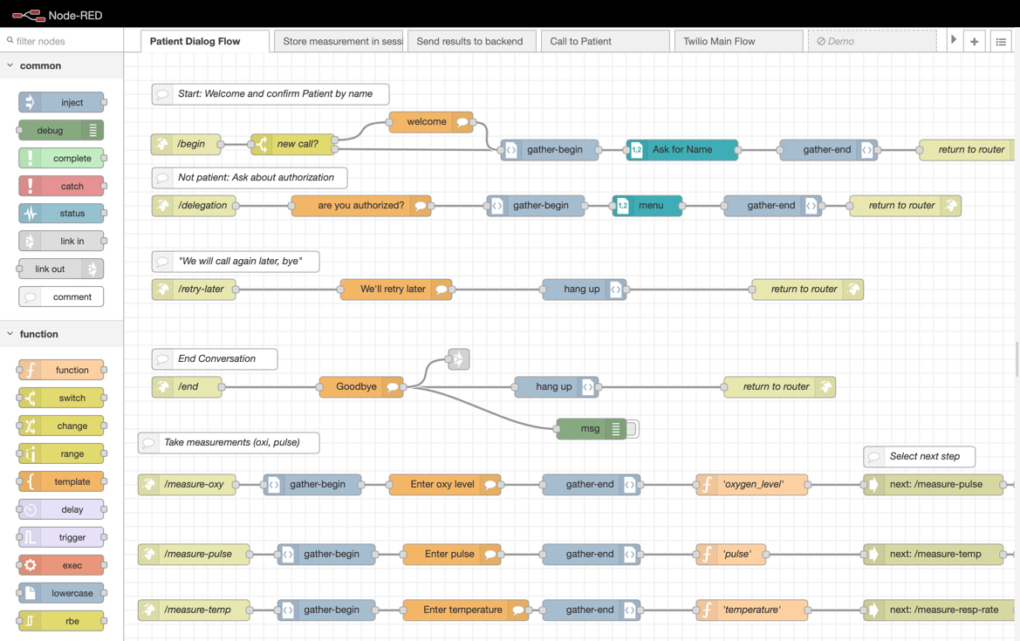Select the inject node in palette
Viewport: 1020px width, 641px height.
tap(61, 102)
